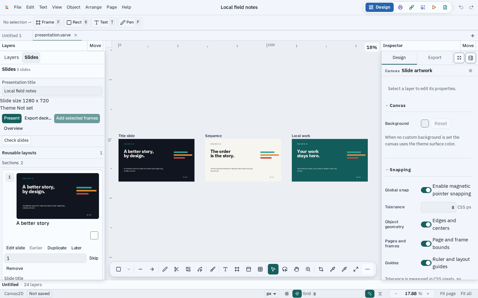The image size is (478, 298).
Task: Pick the arrow line tool
Action: point(152,269)
